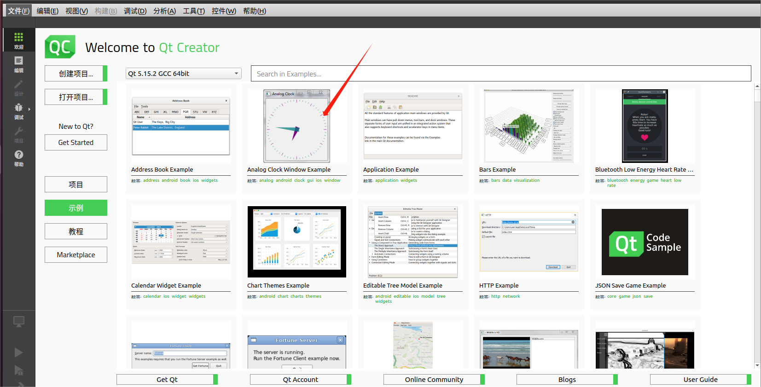The image size is (761, 387).
Task: Open the Calendar Widget Example thumbnail
Action: tap(181, 242)
